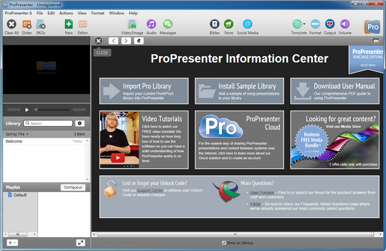386x251 pixels.
Task: Open the FAQs link
Action: coord(255,204)
